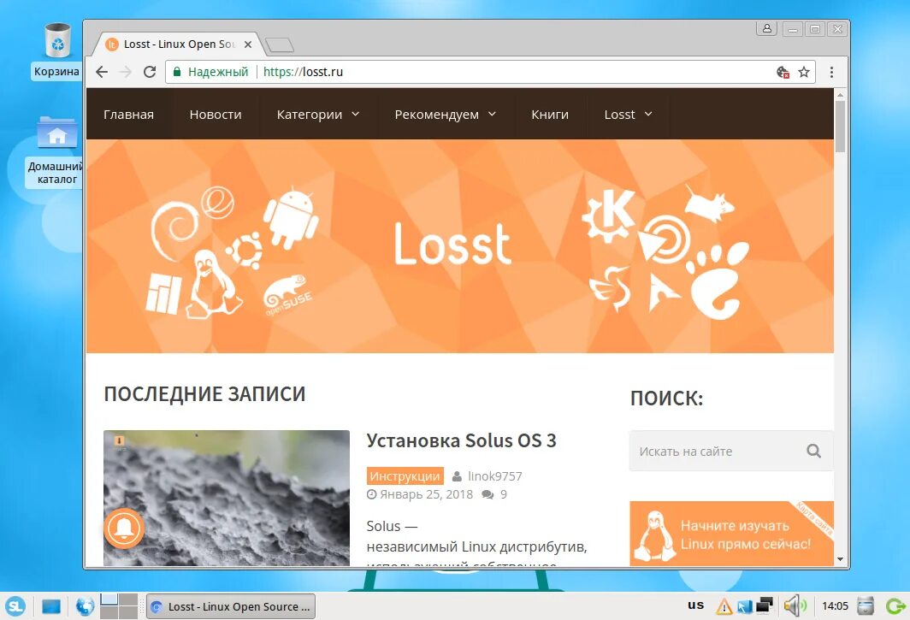Open the Новости menu item
Image resolution: width=910 pixels, height=620 pixels.
coord(216,115)
